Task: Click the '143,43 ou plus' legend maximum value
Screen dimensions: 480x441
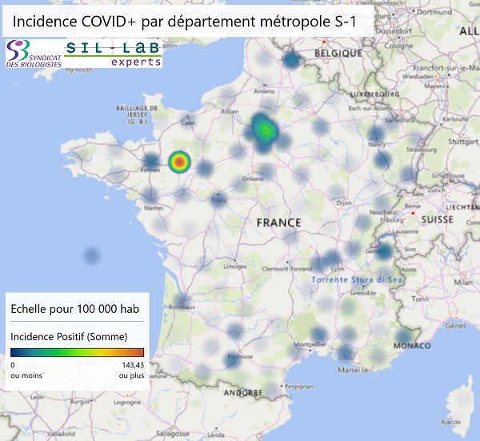Action: click(131, 370)
